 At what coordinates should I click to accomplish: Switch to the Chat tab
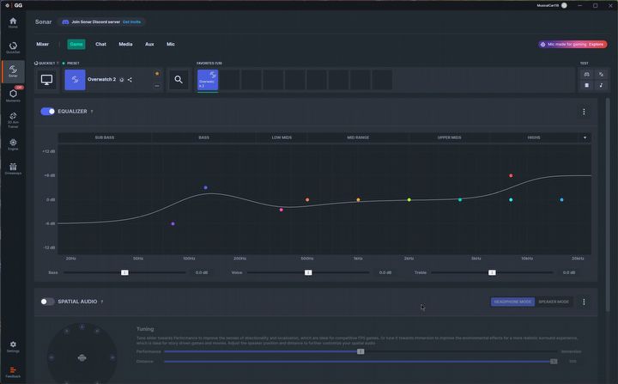click(100, 44)
